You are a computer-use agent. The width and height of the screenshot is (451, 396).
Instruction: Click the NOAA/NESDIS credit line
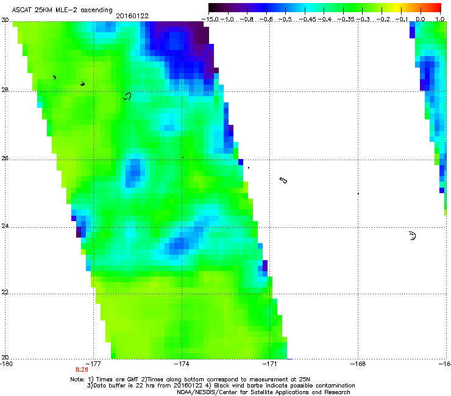(x=263, y=392)
